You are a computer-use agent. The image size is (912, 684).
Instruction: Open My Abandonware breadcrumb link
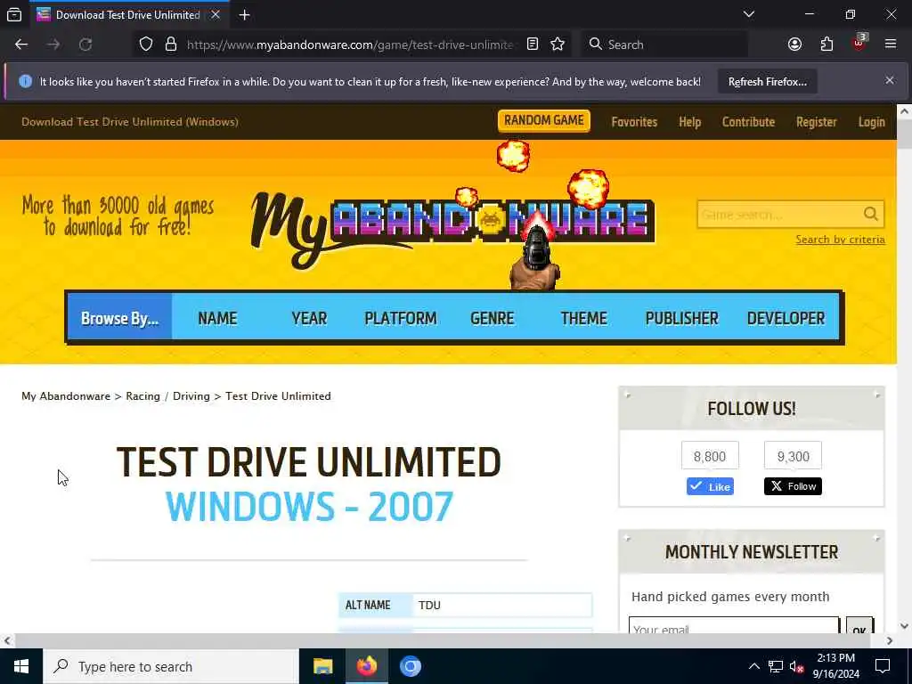(x=66, y=396)
